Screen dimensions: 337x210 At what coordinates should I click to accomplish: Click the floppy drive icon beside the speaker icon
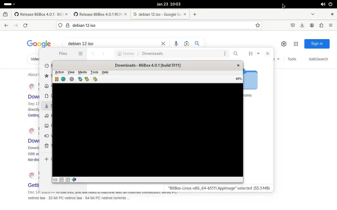point(68,180)
